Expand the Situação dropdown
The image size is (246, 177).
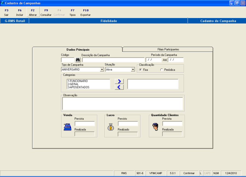(x=133, y=70)
